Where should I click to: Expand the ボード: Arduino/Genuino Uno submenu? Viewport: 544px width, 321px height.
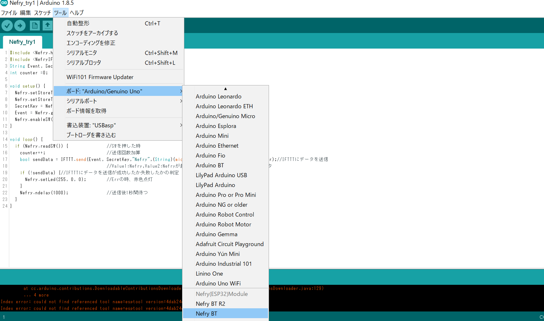coord(118,91)
